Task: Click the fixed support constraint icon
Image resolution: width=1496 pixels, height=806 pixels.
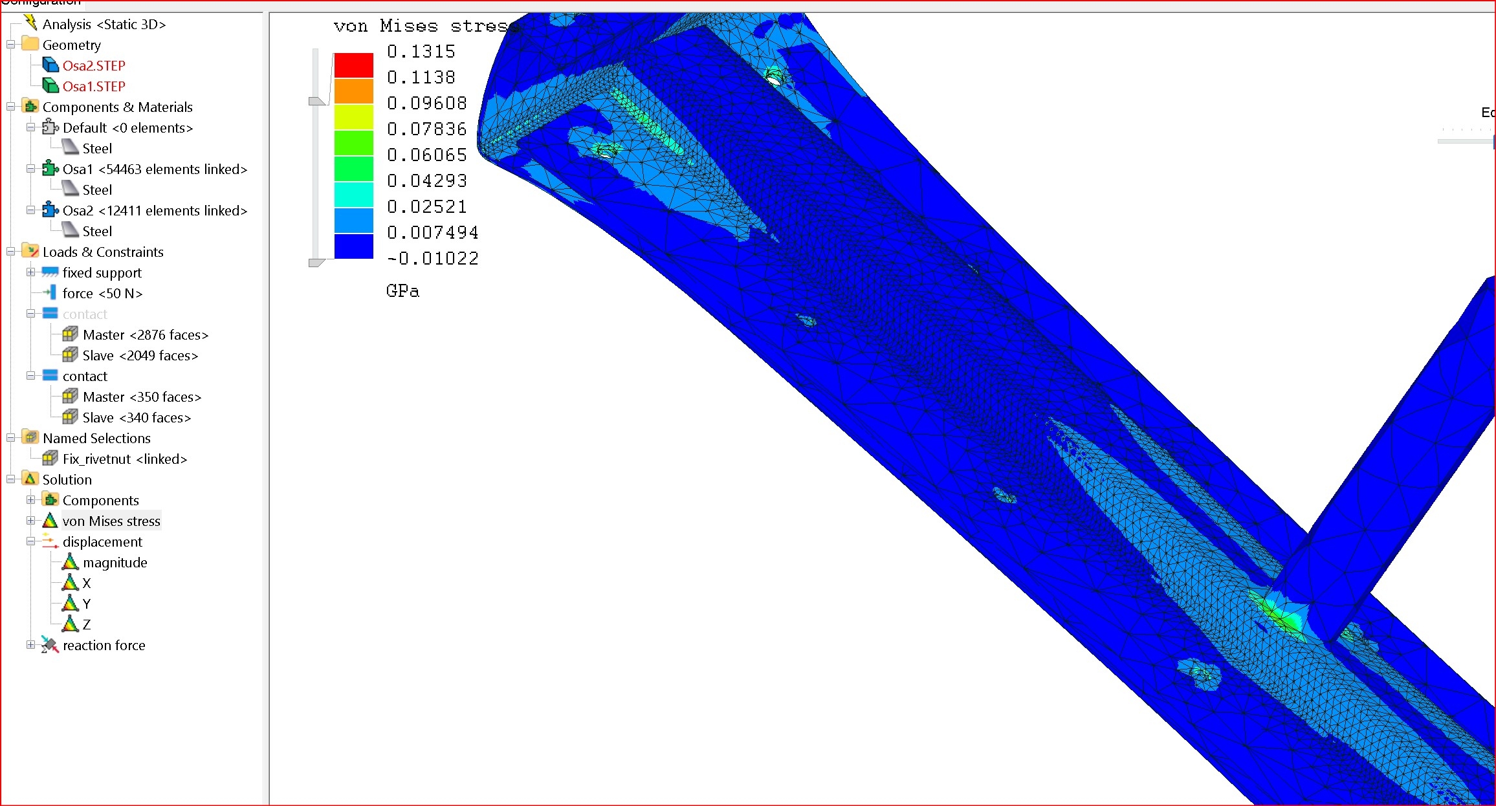Action: 50,272
